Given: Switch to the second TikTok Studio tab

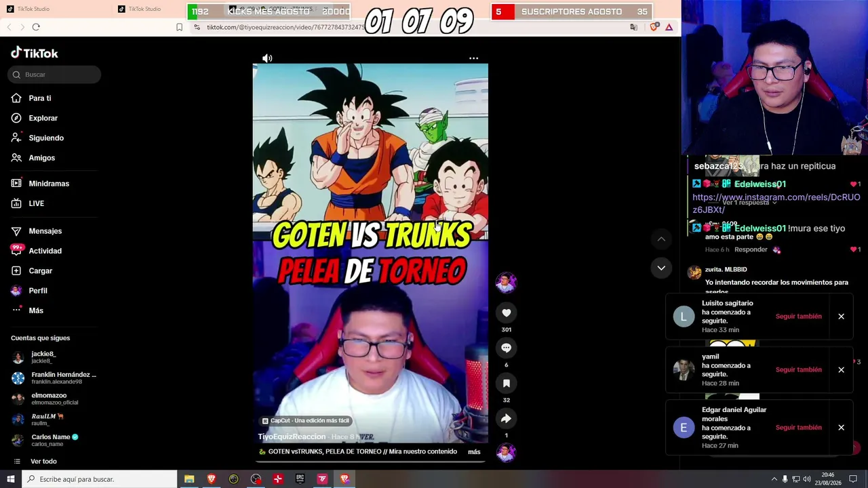Looking at the screenshot, I should (144, 9).
